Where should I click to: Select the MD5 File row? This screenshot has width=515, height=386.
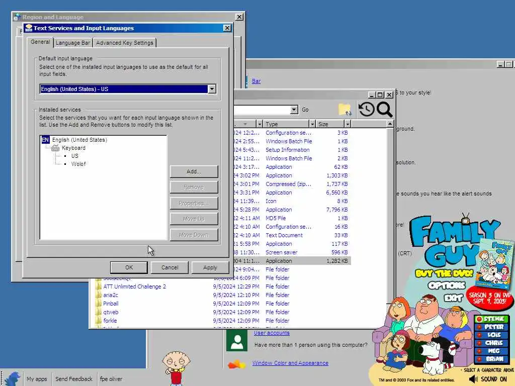292,218
